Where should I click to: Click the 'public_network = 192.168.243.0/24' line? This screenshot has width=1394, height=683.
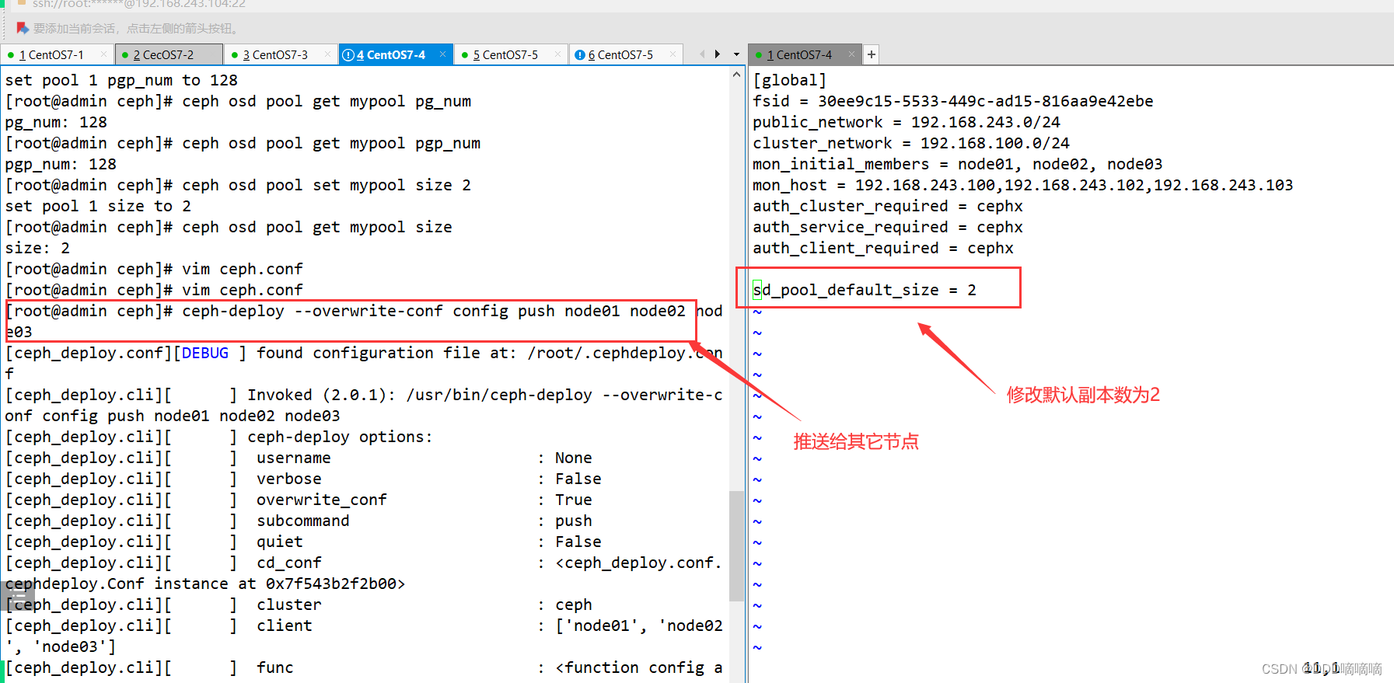tap(906, 122)
